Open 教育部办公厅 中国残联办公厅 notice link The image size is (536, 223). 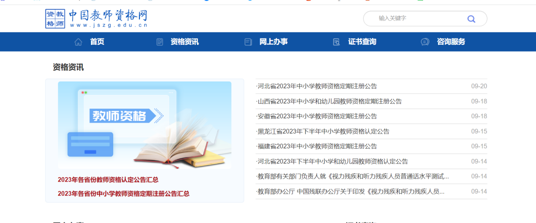[351, 191]
